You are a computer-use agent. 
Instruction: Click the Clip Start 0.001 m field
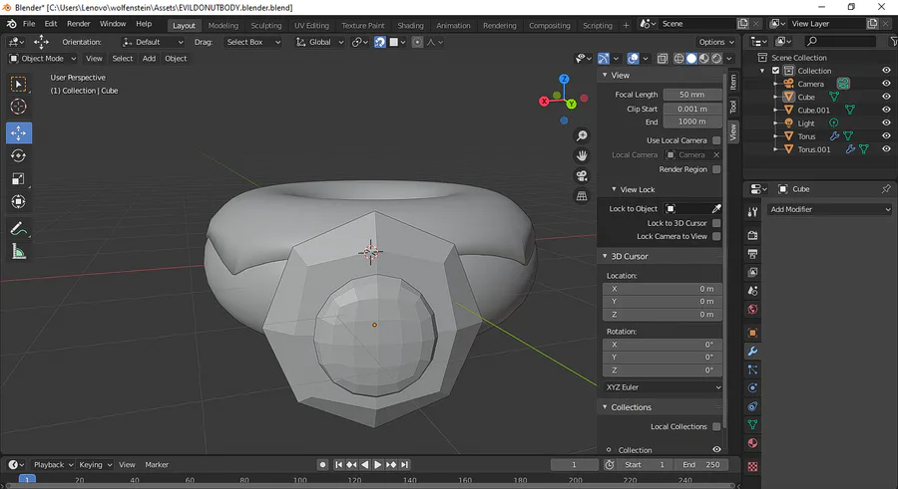[691, 109]
